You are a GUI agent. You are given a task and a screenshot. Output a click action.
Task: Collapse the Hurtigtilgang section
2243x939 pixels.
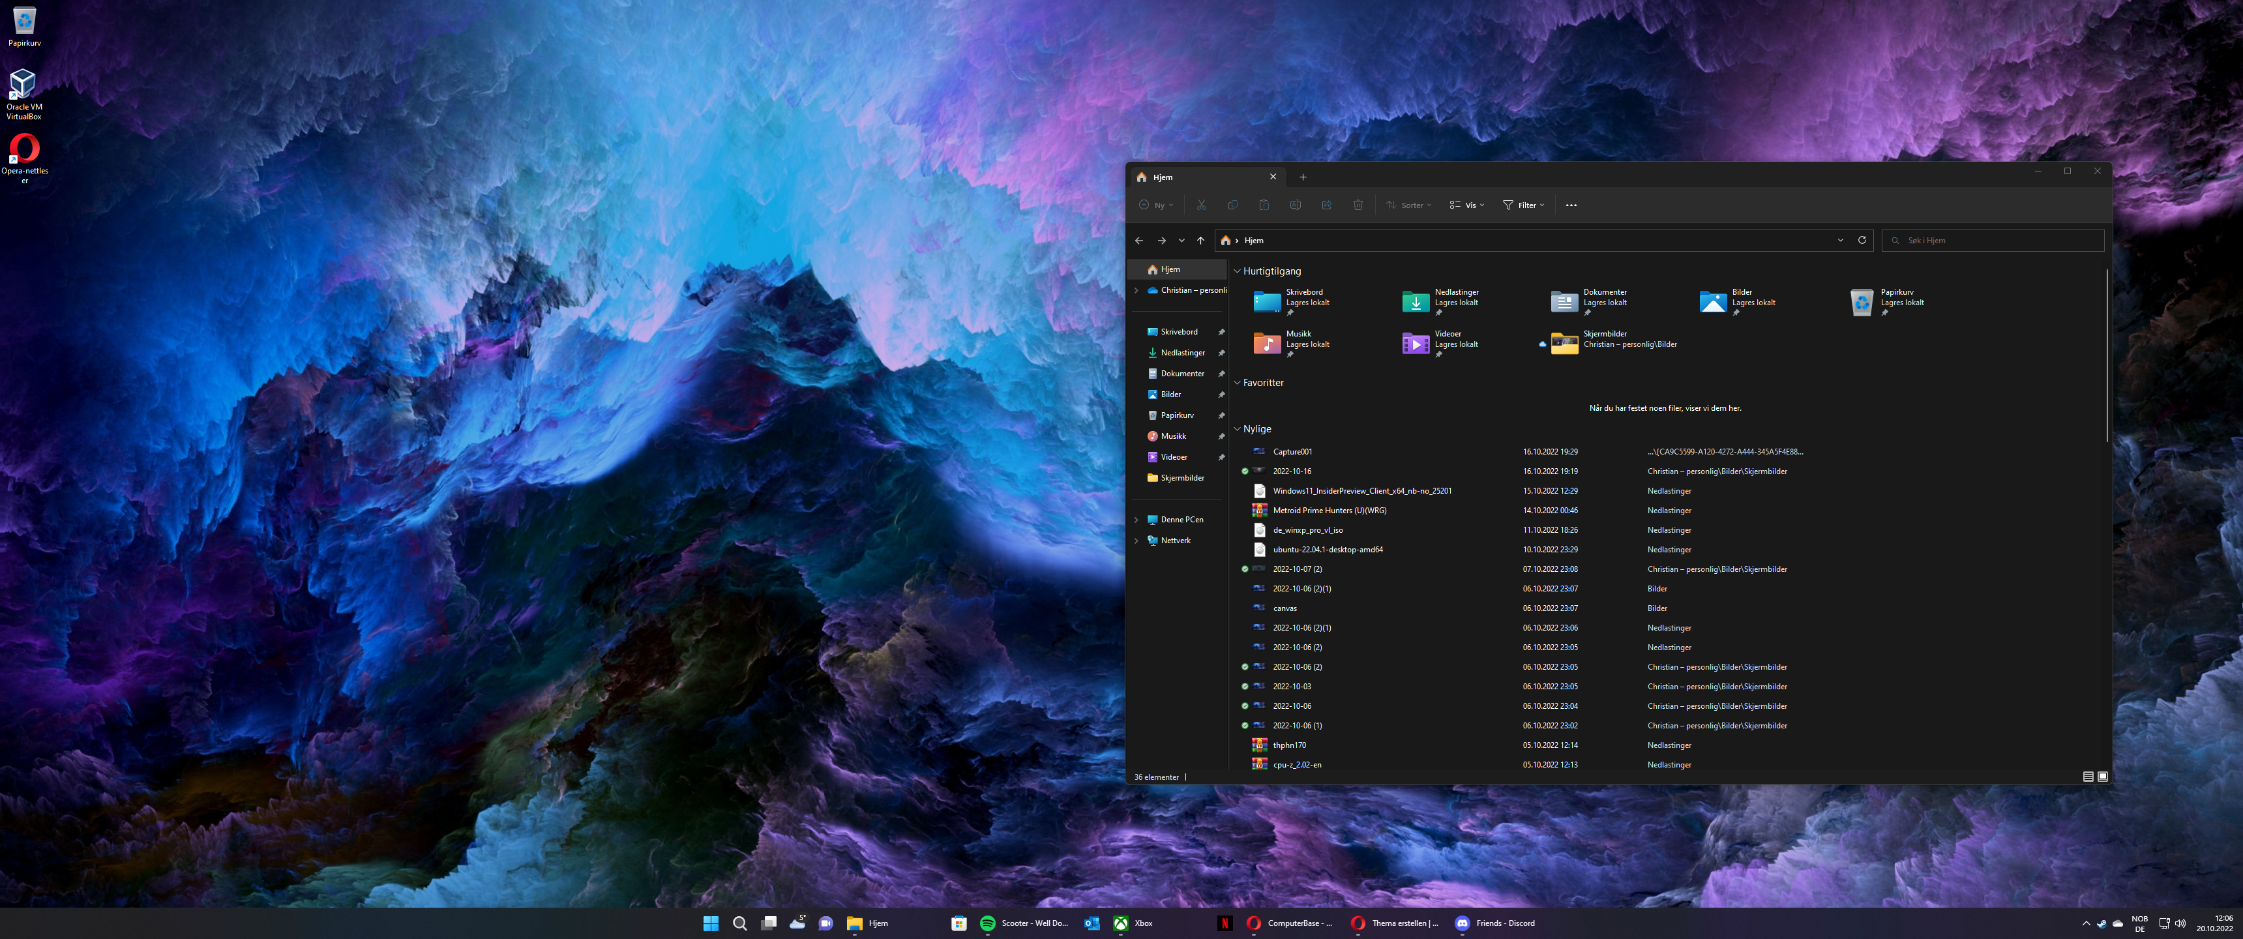click(1238, 272)
